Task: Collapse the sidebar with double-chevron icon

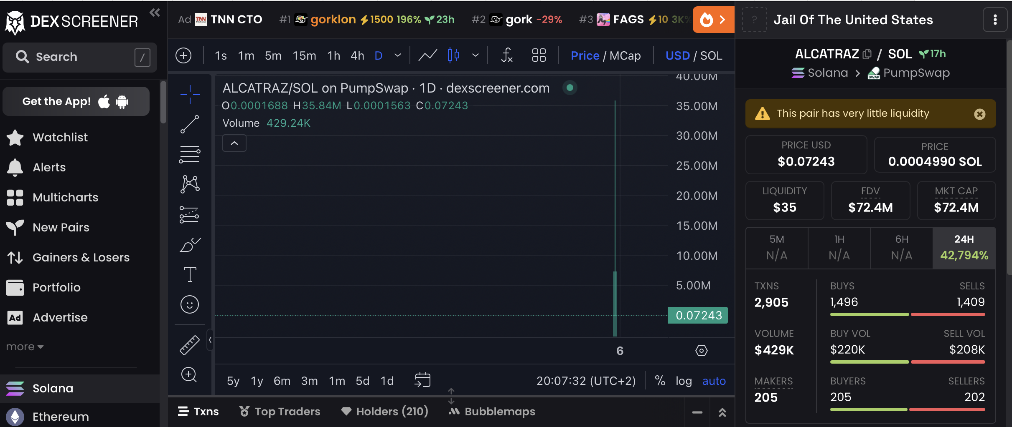Action: pos(155,13)
